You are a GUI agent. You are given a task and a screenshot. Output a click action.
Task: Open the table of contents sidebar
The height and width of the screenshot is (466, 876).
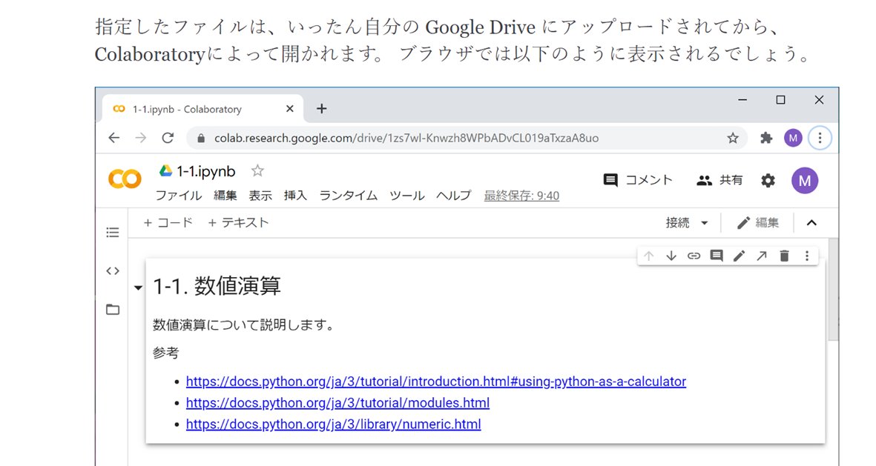click(x=112, y=232)
